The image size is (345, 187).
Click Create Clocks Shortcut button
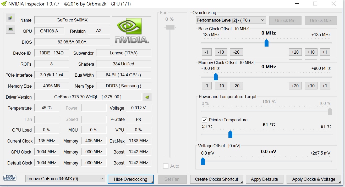[x=217, y=179]
